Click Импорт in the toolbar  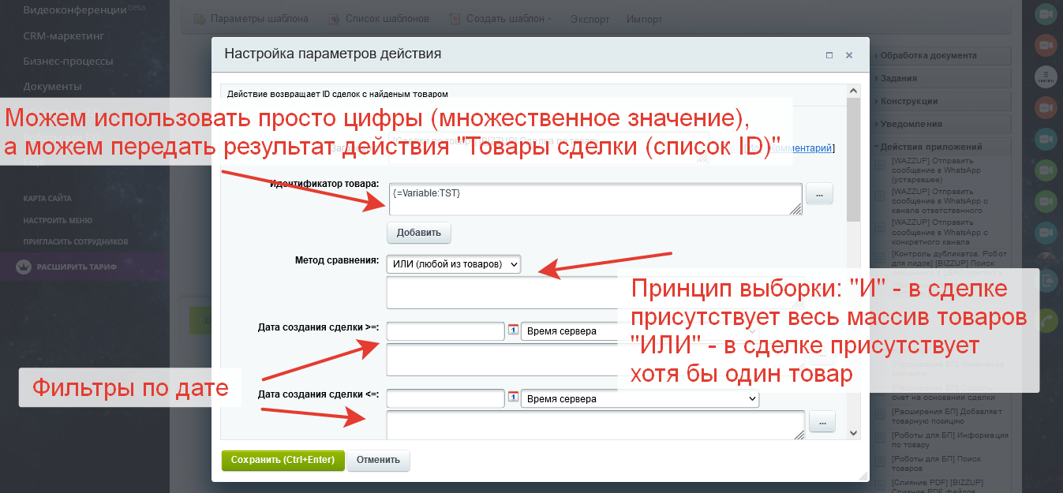645,19
